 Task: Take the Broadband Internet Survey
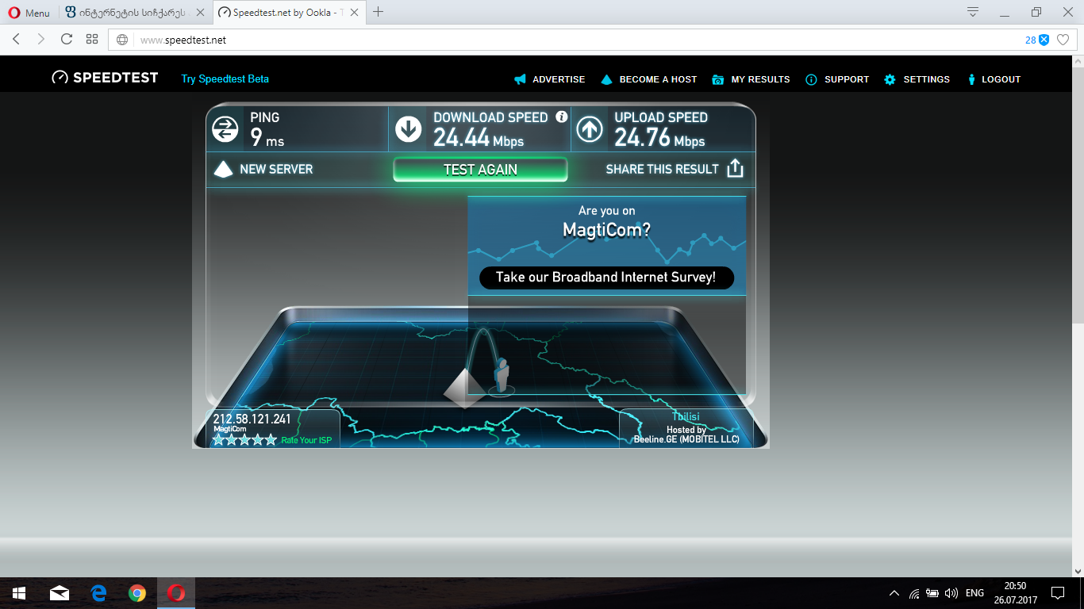click(x=606, y=278)
